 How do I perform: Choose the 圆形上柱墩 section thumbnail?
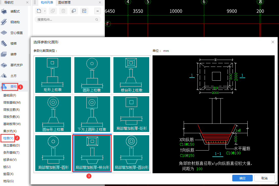92,75
